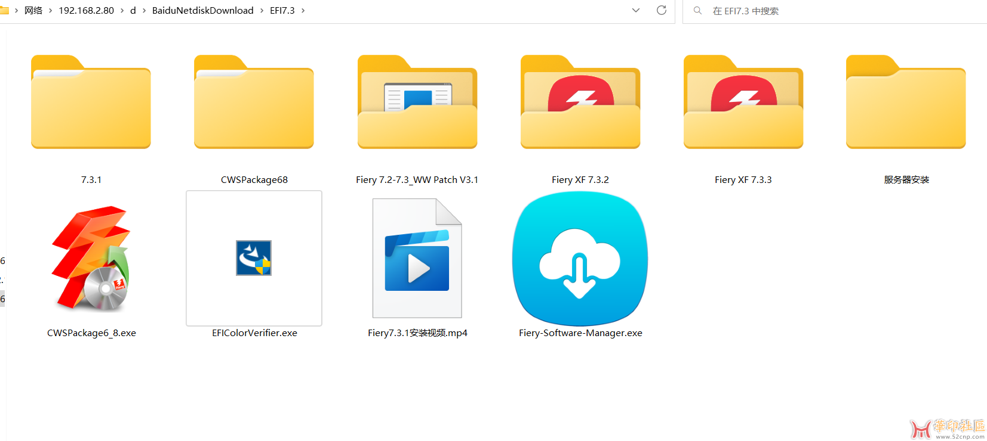Expand the address bar history dropdown

636,10
